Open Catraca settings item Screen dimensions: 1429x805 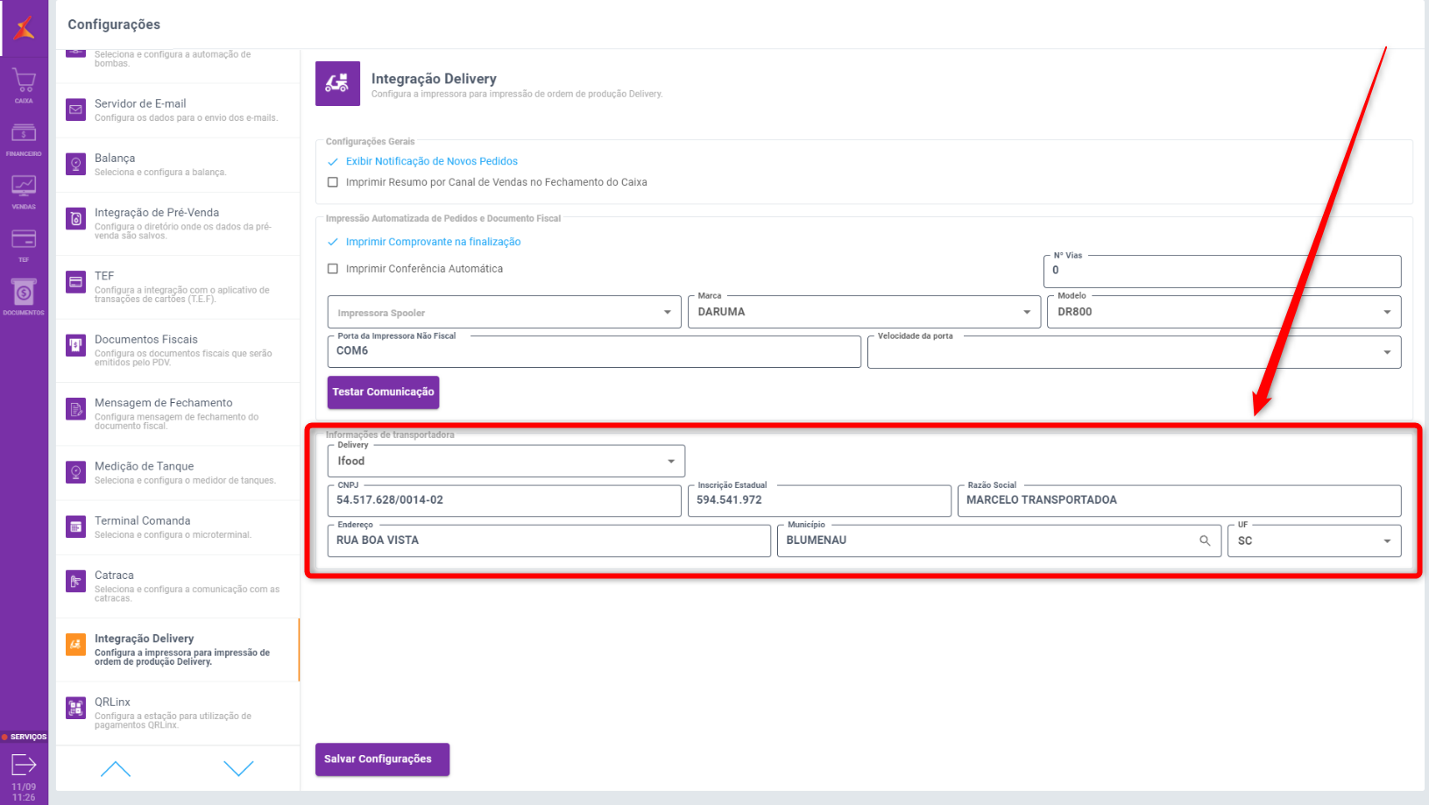[x=178, y=586]
